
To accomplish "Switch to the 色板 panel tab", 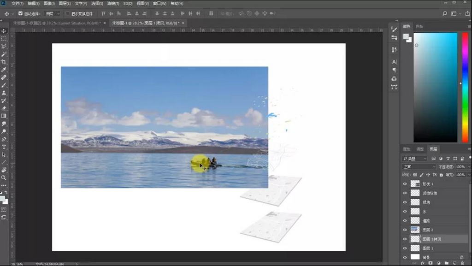I will point(419,26).
